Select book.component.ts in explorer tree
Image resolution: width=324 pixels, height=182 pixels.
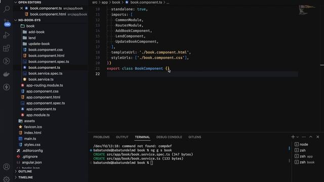(44, 67)
